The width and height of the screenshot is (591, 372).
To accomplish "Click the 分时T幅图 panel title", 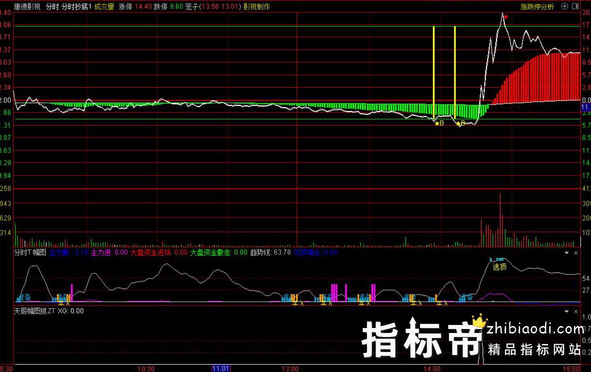I will tap(30, 252).
